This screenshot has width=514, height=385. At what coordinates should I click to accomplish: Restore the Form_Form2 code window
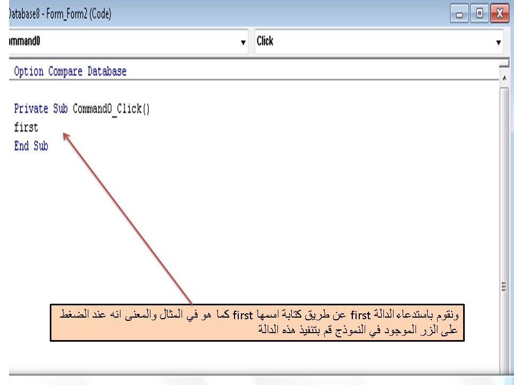479,14
